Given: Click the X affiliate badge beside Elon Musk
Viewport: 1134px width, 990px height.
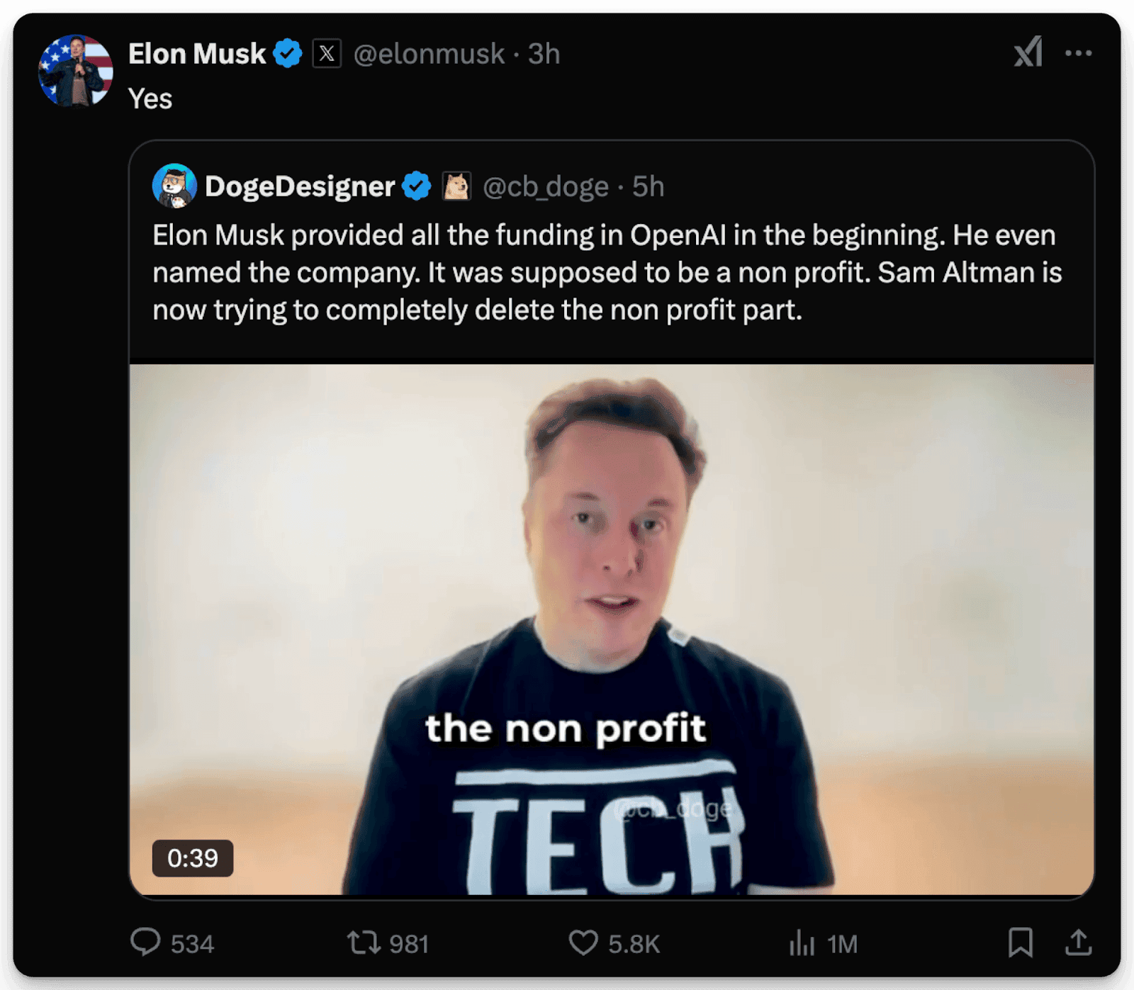Looking at the screenshot, I should point(327,53).
